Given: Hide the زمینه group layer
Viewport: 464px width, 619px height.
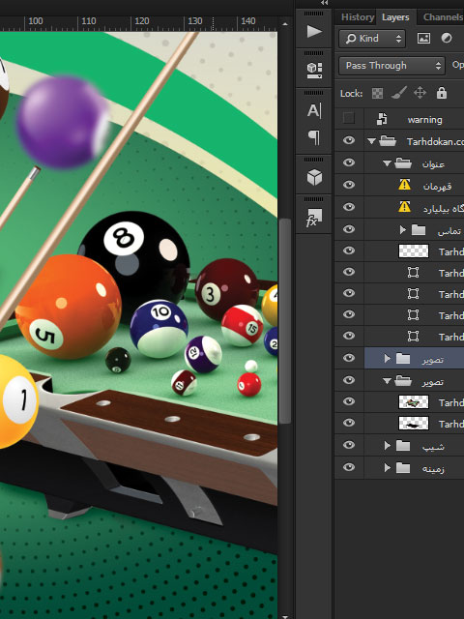Looking at the screenshot, I should pos(349,467).
